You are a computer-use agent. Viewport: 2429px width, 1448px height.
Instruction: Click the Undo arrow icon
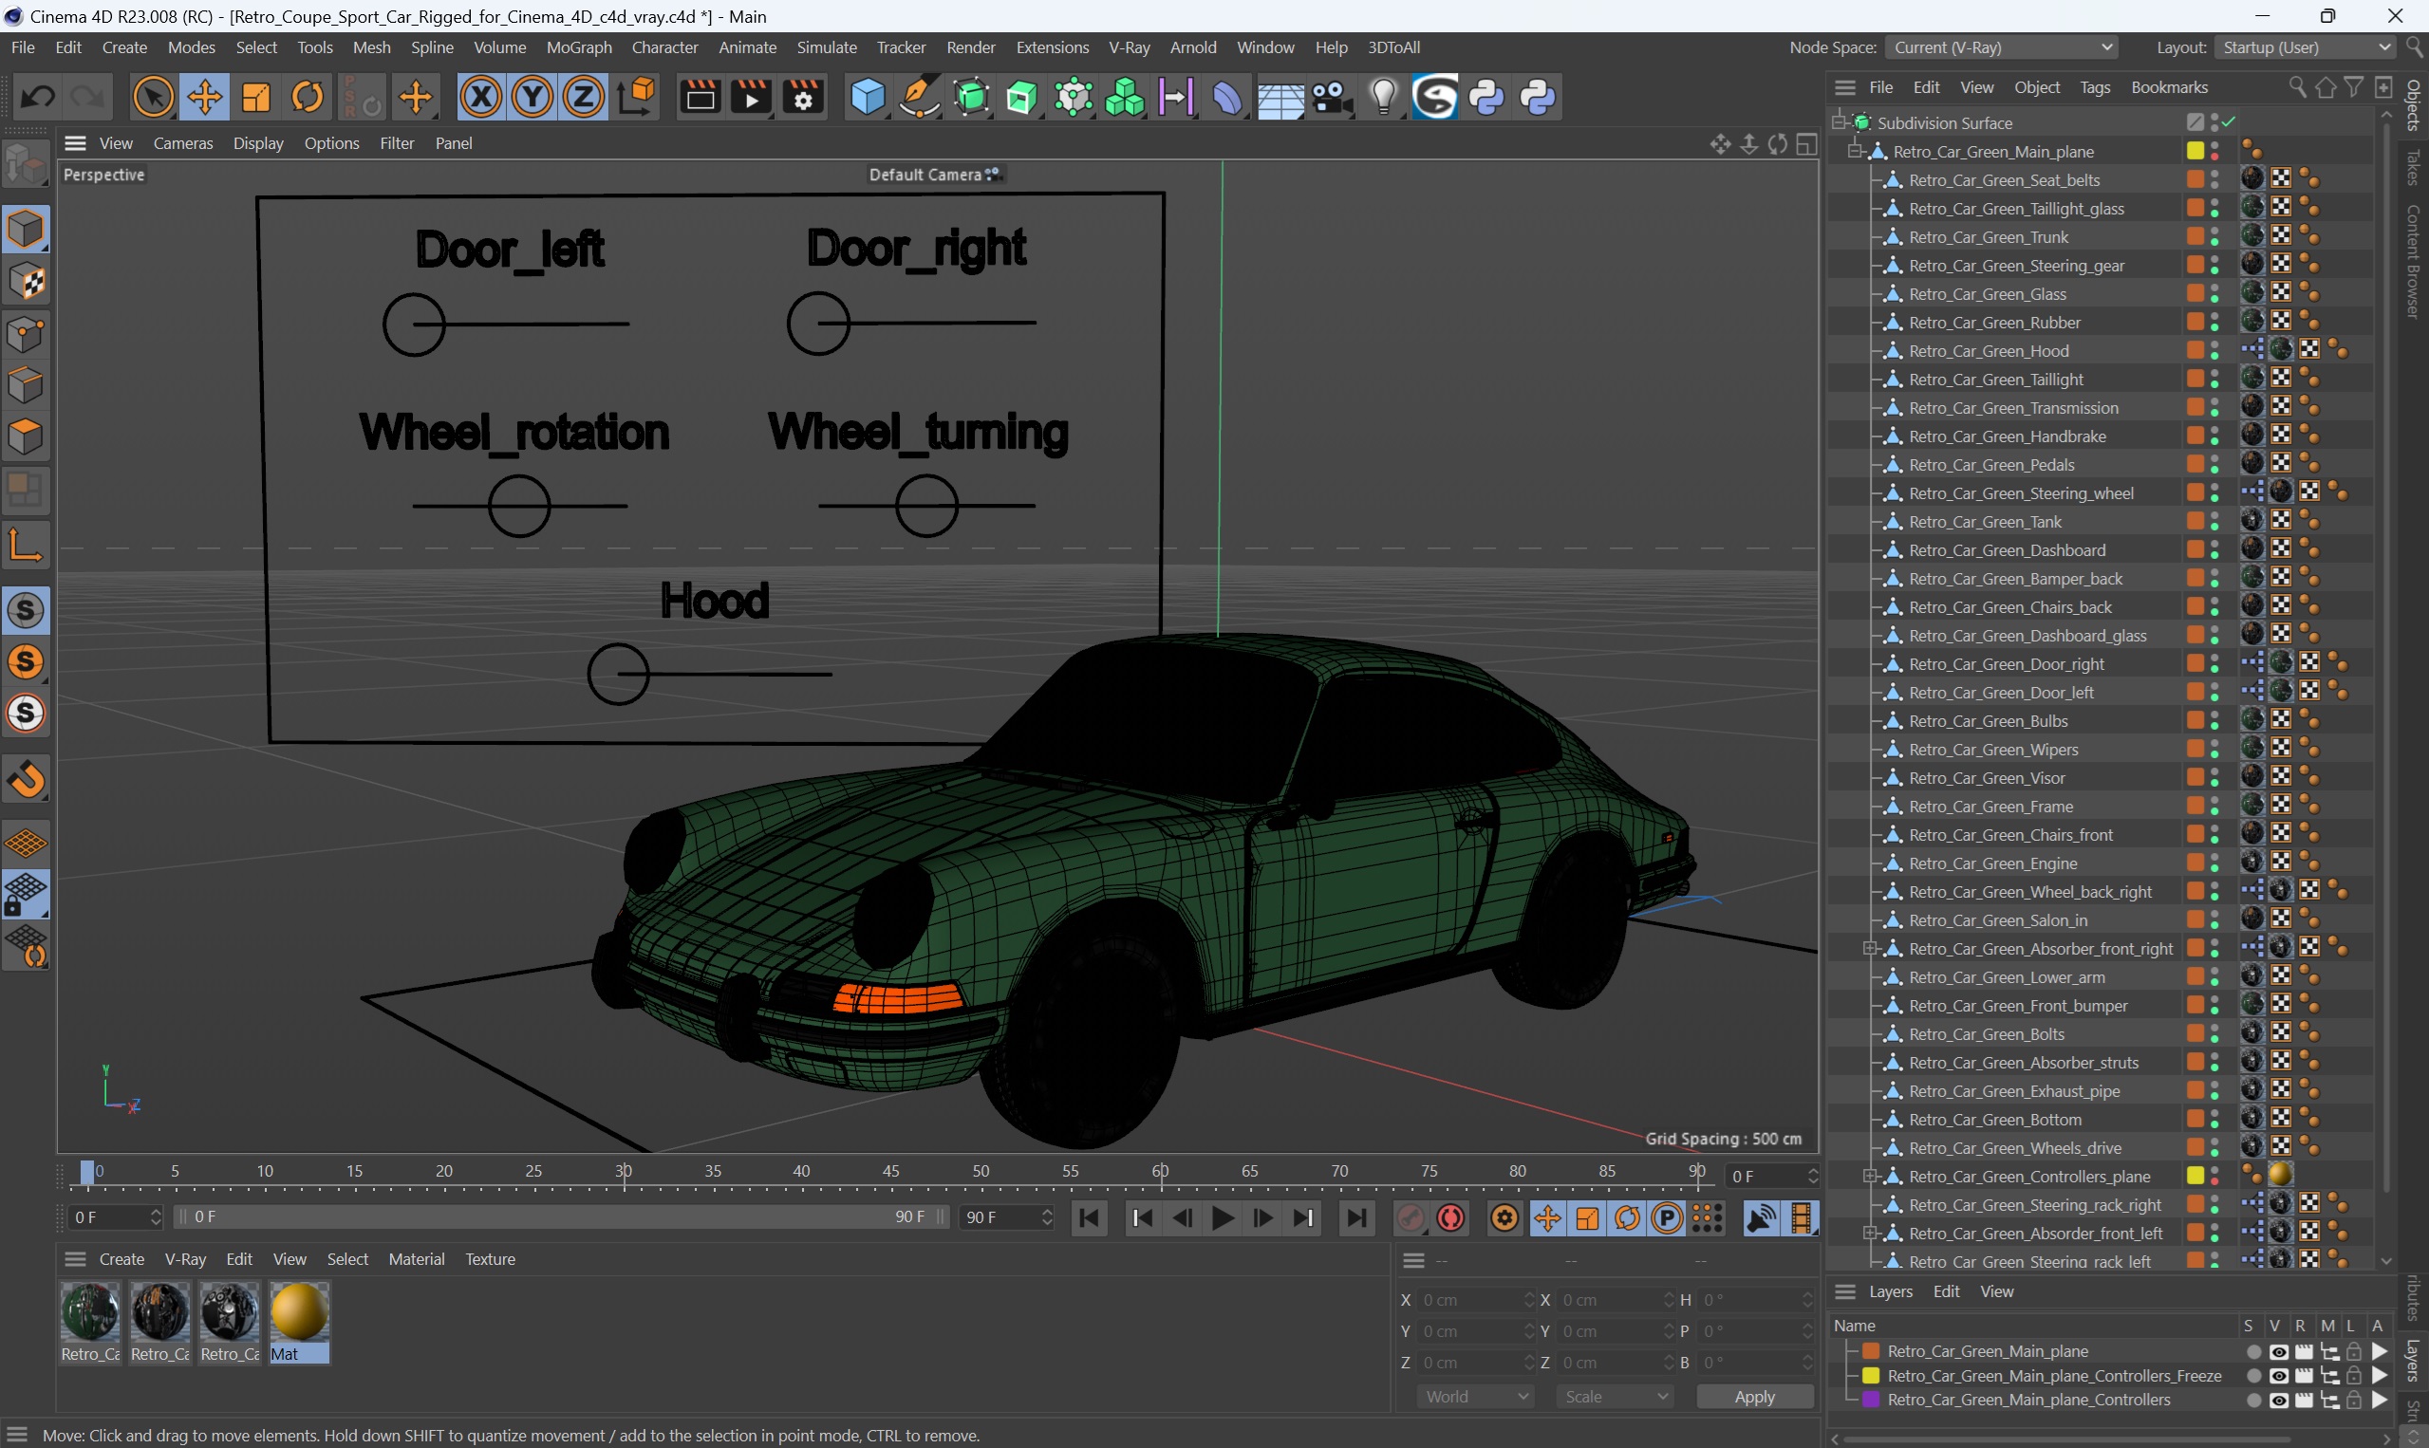pyautogui.click(x=38, y=98)
